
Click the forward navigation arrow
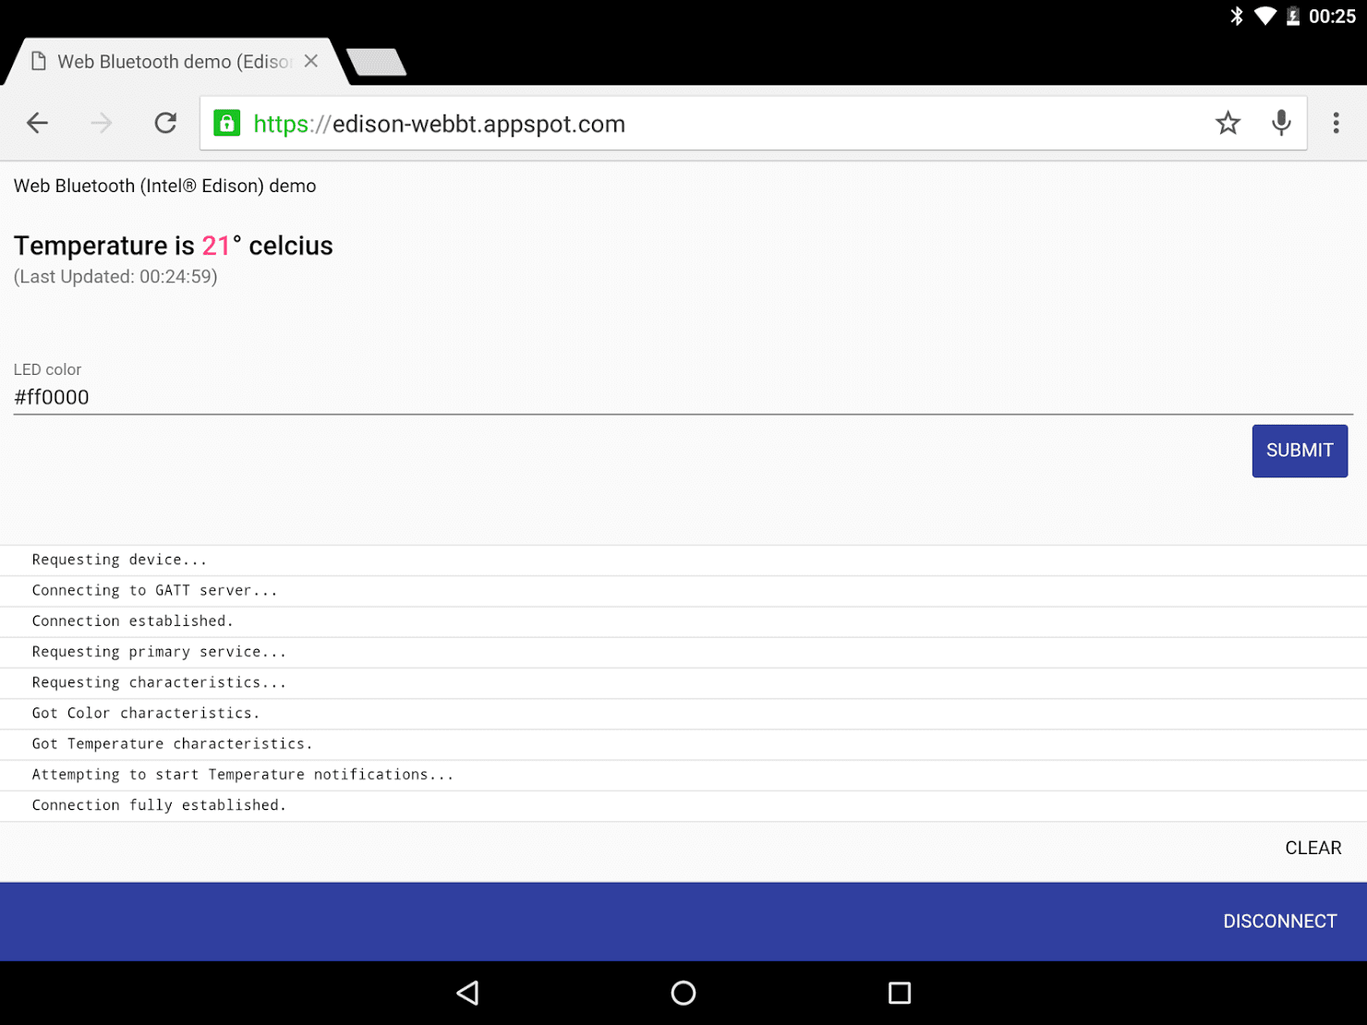coord(101,122)
